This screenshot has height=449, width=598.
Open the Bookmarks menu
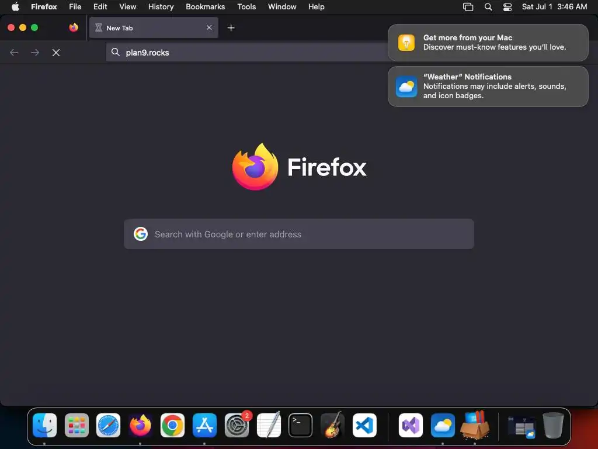[206, 6]
